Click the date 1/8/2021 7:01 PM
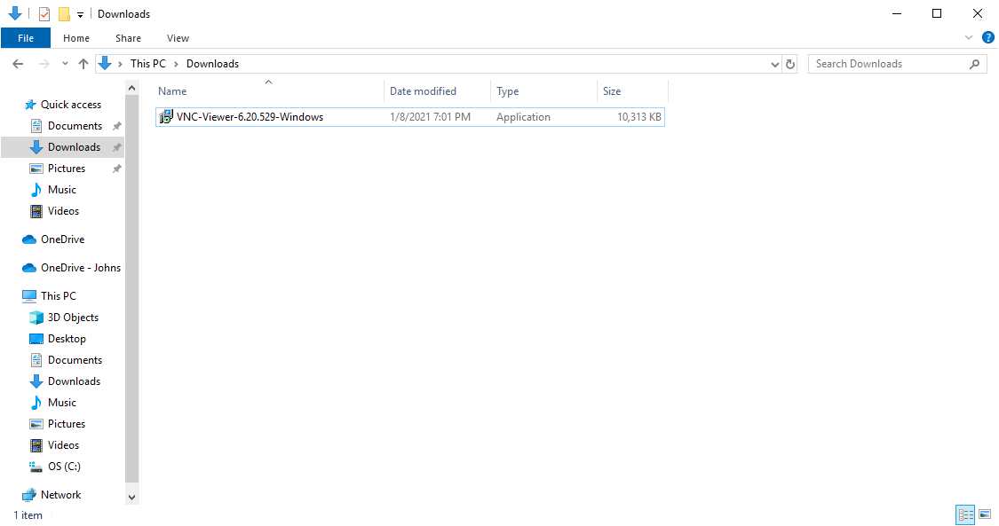 [430, 117]
